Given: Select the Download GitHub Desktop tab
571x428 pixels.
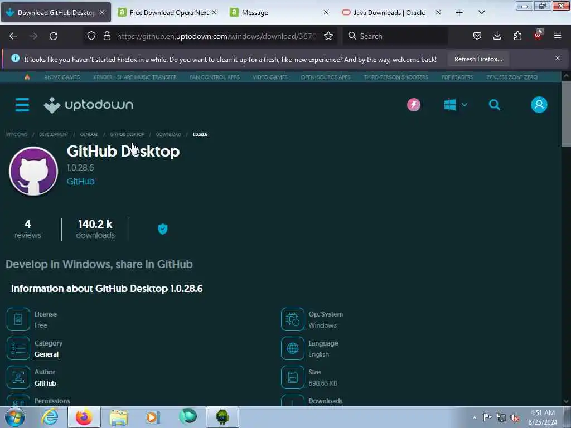Looking at the screenshot, I should click(x=56, y=13).
